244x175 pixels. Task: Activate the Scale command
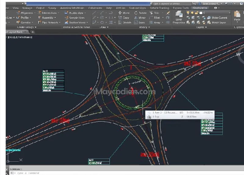coord(139,22)
